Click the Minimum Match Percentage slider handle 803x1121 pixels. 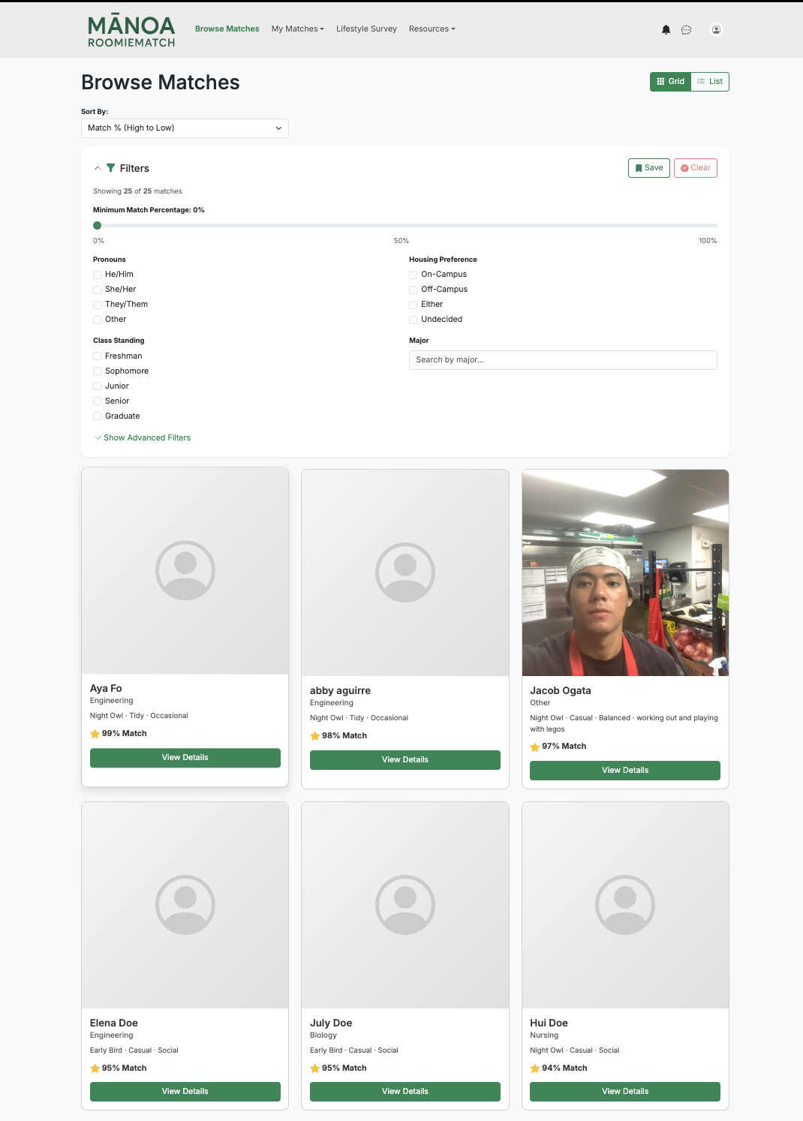(98, 226)
